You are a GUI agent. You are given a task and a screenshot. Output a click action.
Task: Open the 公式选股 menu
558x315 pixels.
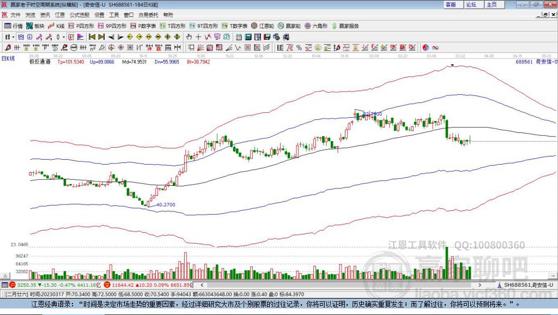(x=80, y=15)
